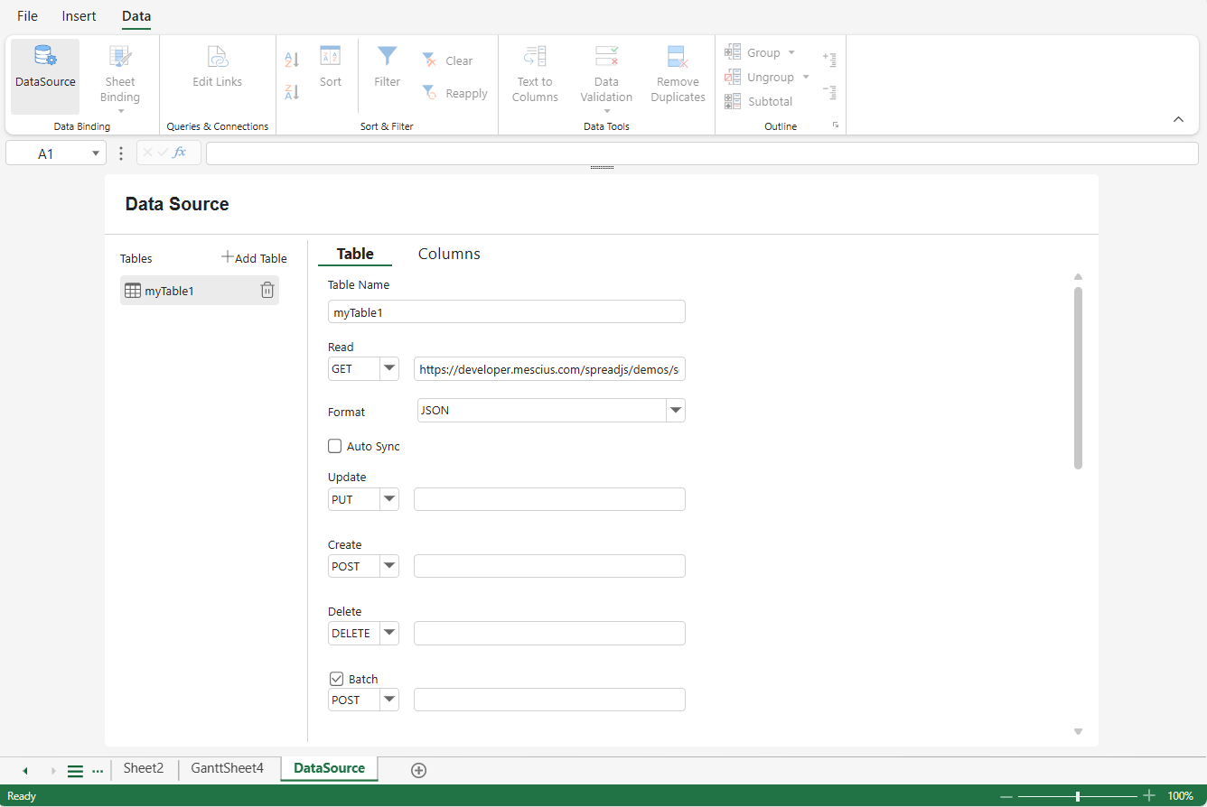Click Add Table

pyautogui.click(x=254, y=258)
